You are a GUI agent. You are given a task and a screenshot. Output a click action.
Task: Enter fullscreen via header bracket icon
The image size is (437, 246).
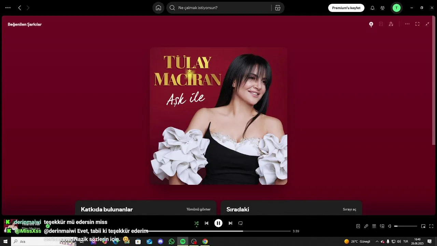[417, 24]
